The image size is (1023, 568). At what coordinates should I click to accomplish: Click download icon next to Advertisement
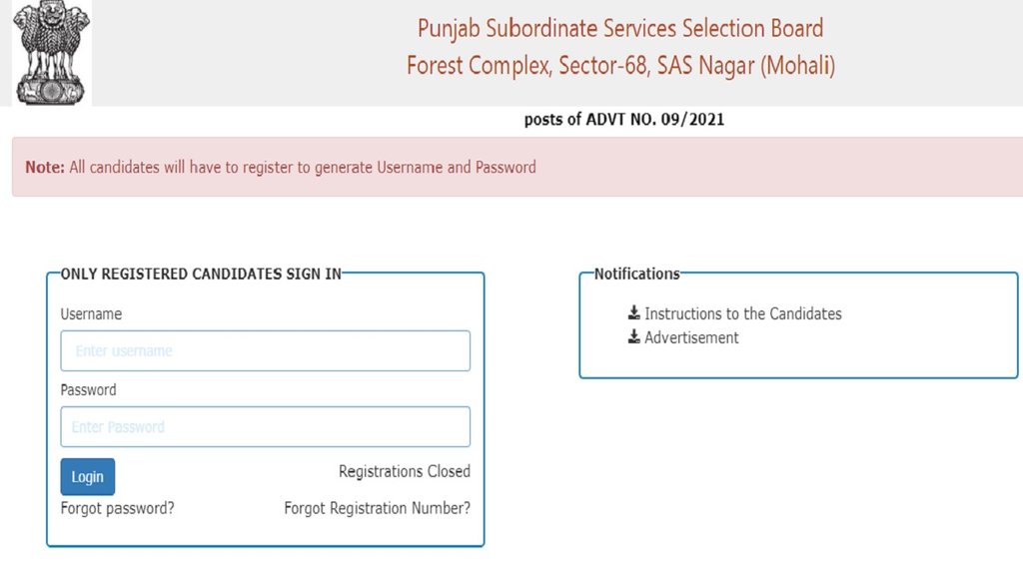coord(633,337)
